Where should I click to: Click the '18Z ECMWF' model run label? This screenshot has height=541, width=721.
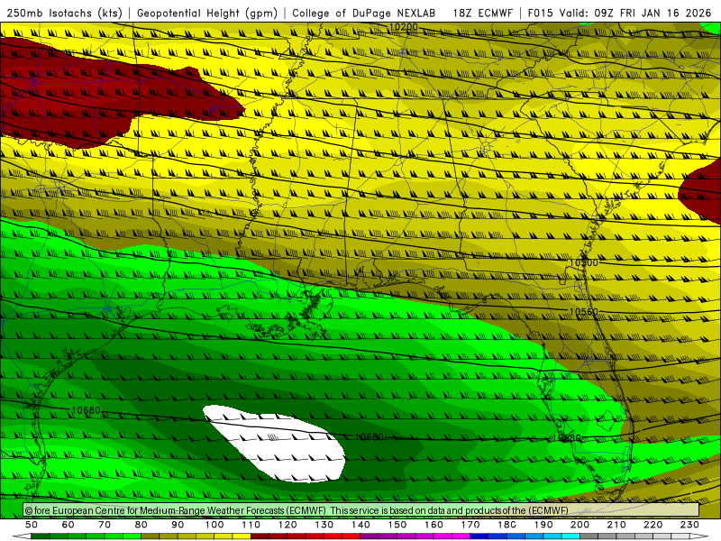coord(482,14)
